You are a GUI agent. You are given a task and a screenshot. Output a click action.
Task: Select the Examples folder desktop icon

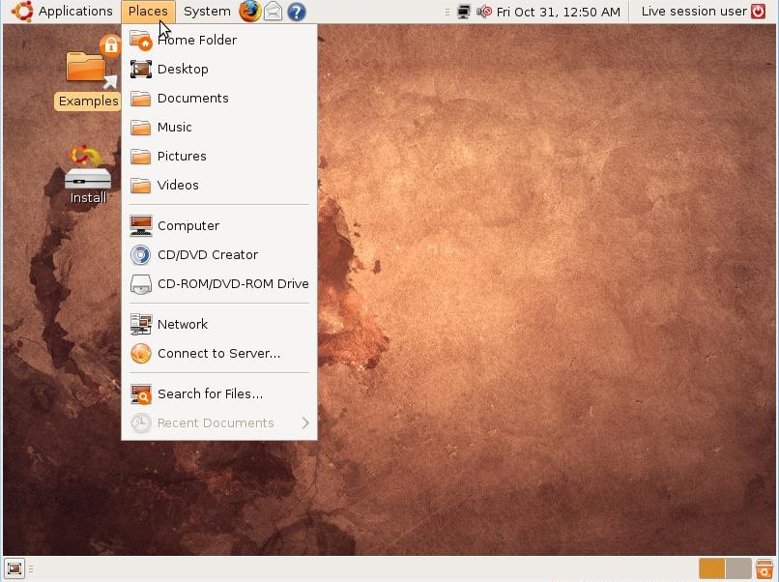coord(88,73)
